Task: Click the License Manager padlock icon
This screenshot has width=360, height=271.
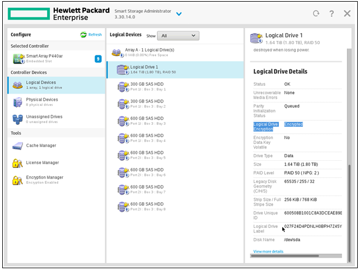Action: pyautogui.click(x=17, y=163)
